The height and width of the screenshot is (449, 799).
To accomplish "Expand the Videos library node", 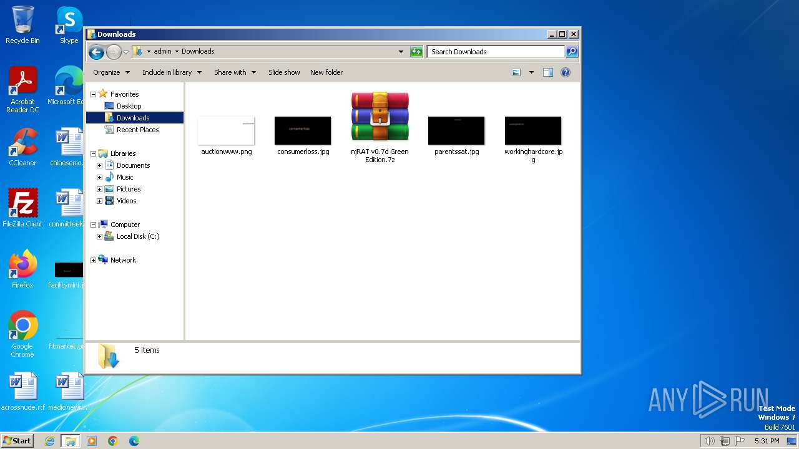I will click(x=99, y=201).
